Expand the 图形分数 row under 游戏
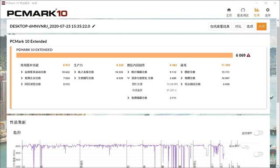280x168 pixels. coord(182,72)
